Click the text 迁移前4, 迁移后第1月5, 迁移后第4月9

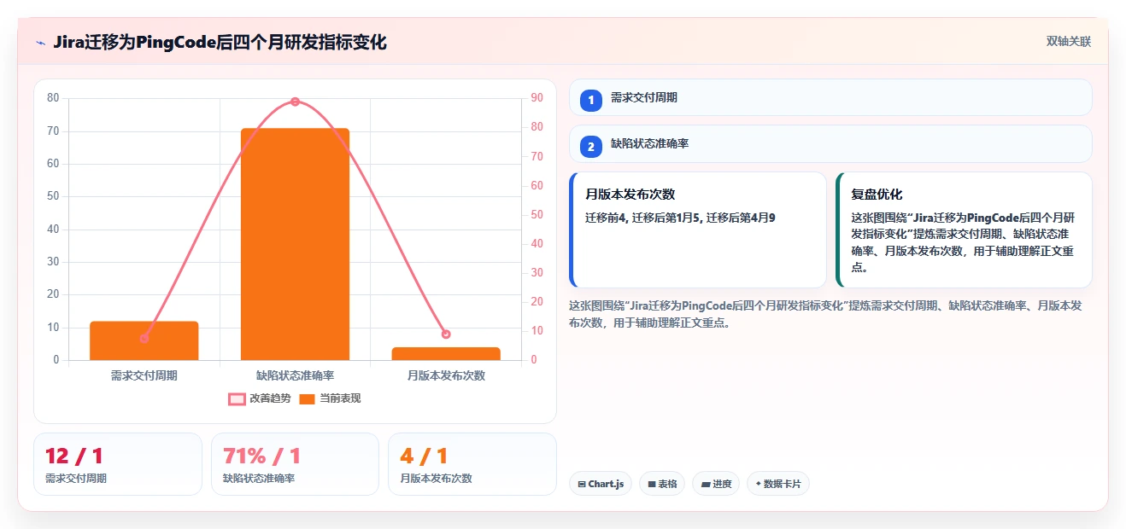[x=680, y=218]
